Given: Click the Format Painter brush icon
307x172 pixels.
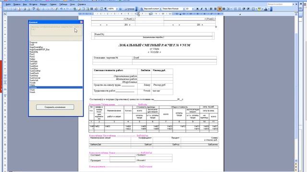Looking at the screenshot, I should (x=57, y=9).
